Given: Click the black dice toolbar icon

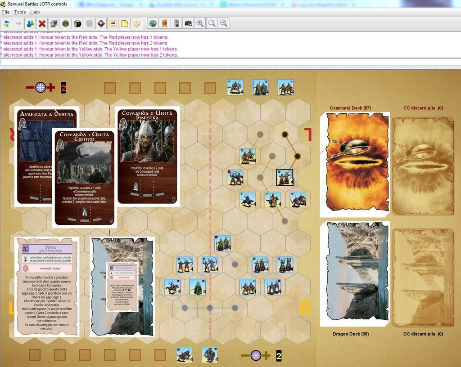Looking at the screenshot, I should coord(77,23).
